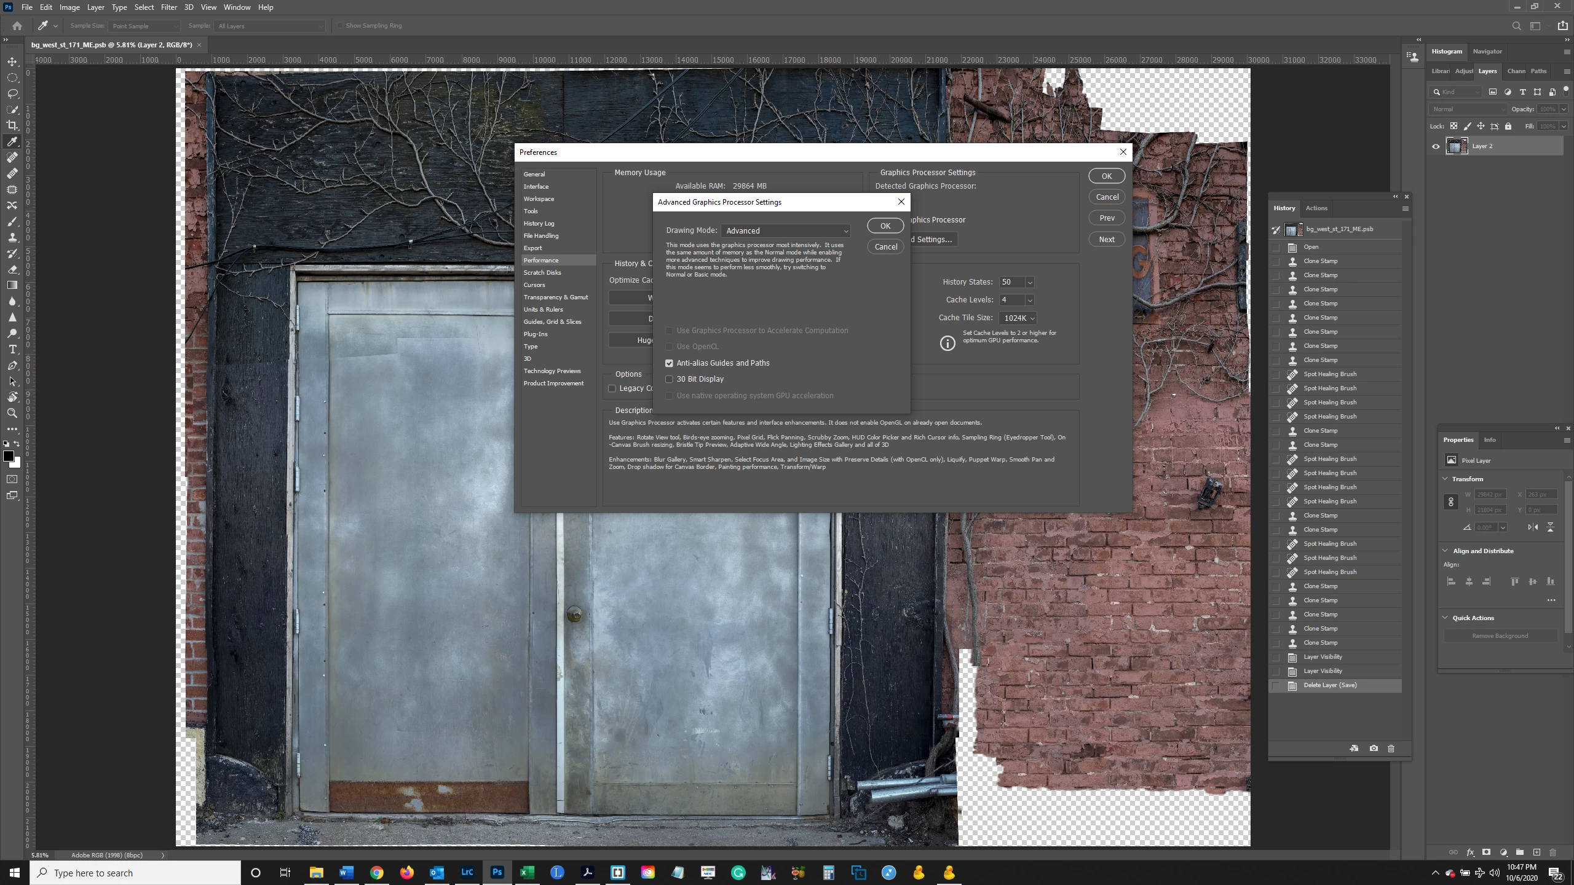This screenshot has width=1574, height=885.
Task: Collapse the Align and Distribute section
Action: pos(1445,551)
